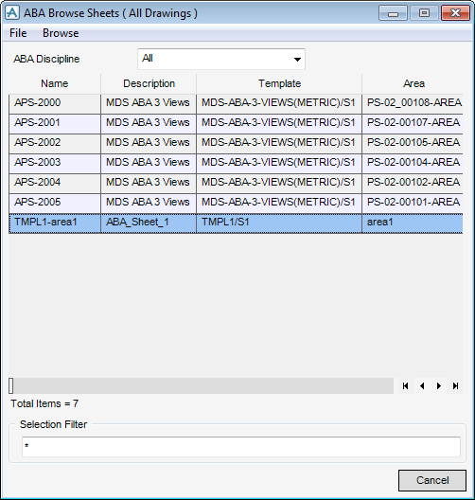Maximize the ABA Browse Sheets window
The image size is (475, 500).
click(424, 13)
